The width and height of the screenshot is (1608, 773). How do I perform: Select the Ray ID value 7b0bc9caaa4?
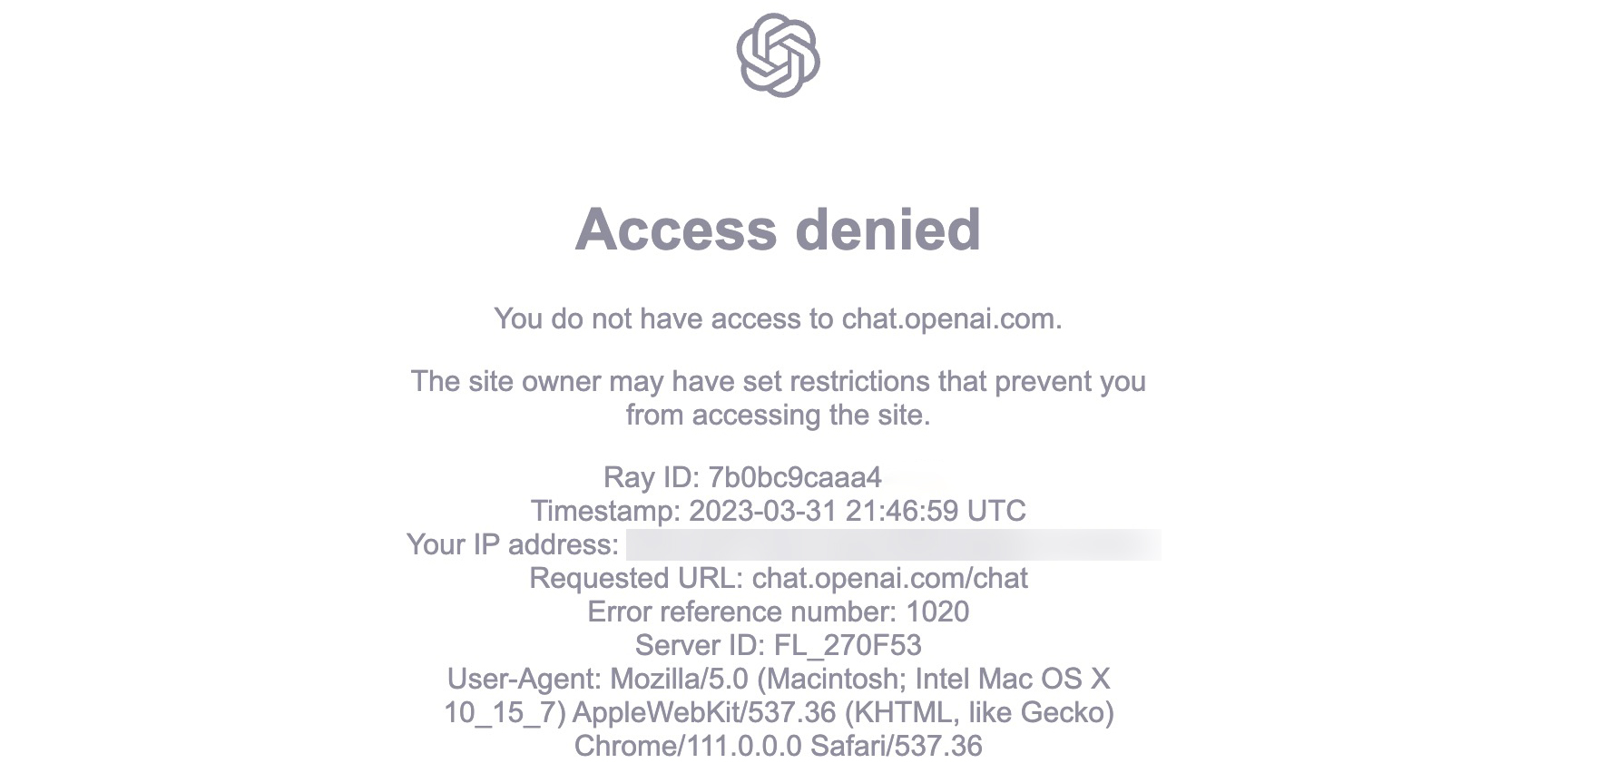[795, 477]
